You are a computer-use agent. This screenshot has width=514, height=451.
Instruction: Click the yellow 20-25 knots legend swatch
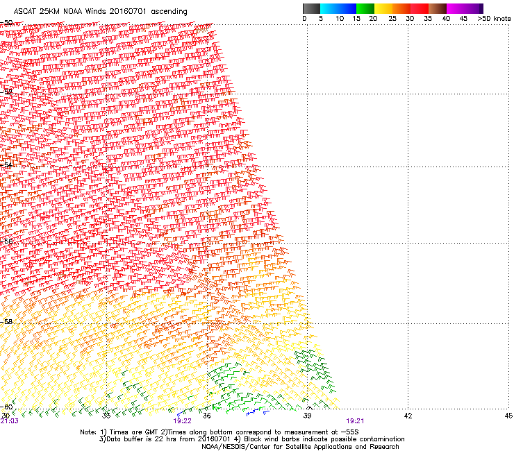(383, 8)
